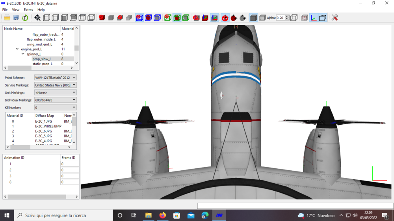Open the Windows Start menu
The image size is (394, 221).
tap(7, 215)
